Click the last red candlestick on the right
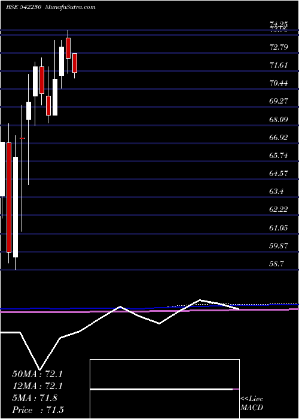 pos(75,63)
